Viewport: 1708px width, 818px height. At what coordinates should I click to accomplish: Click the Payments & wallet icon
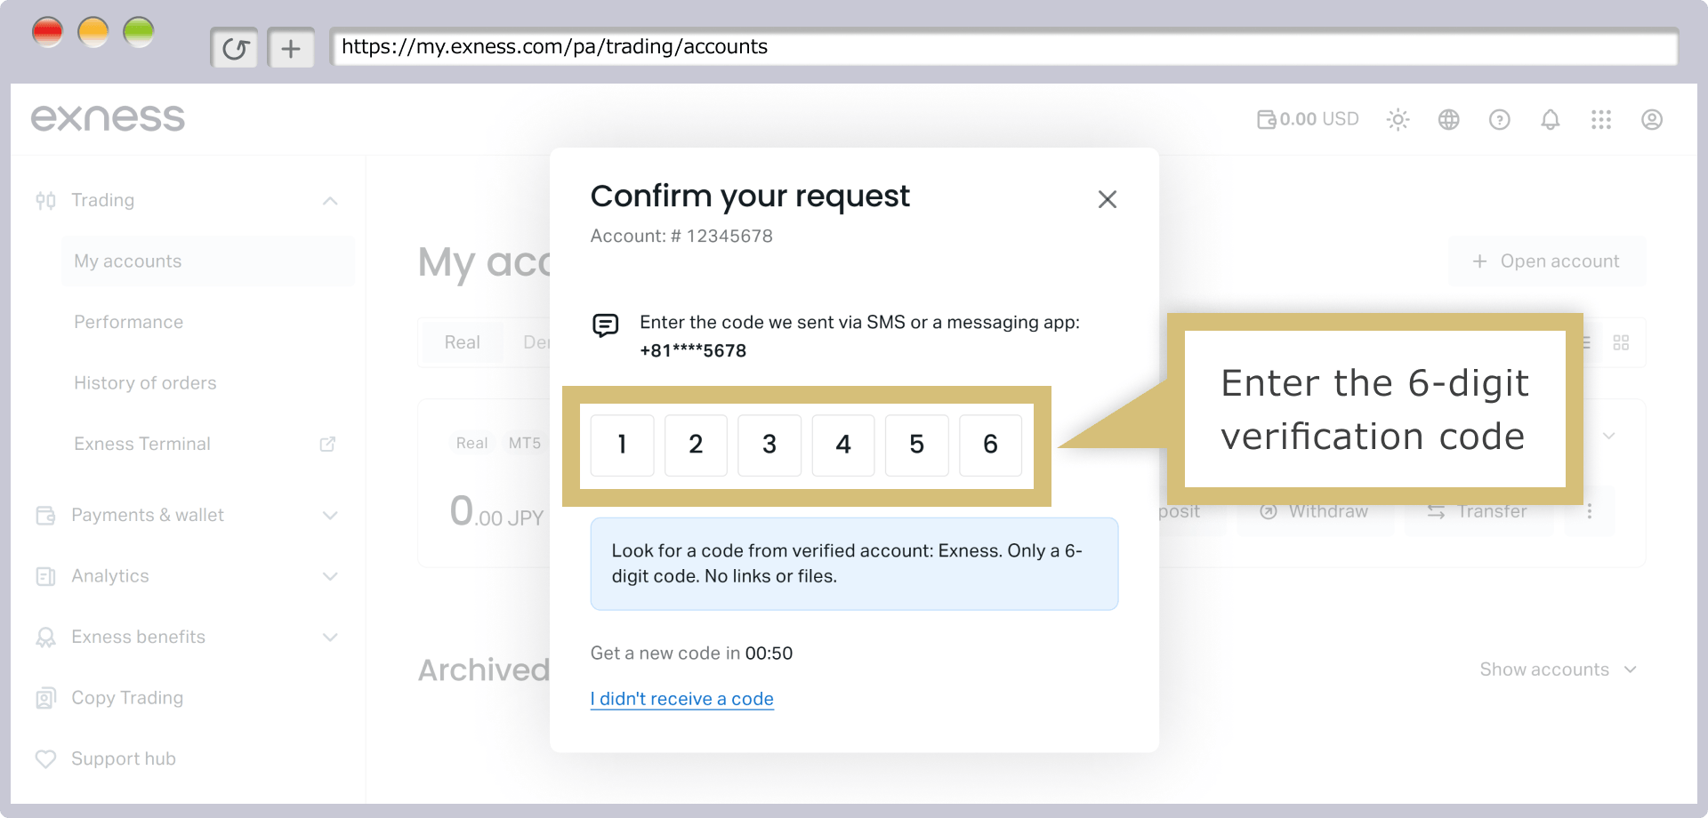45,515
